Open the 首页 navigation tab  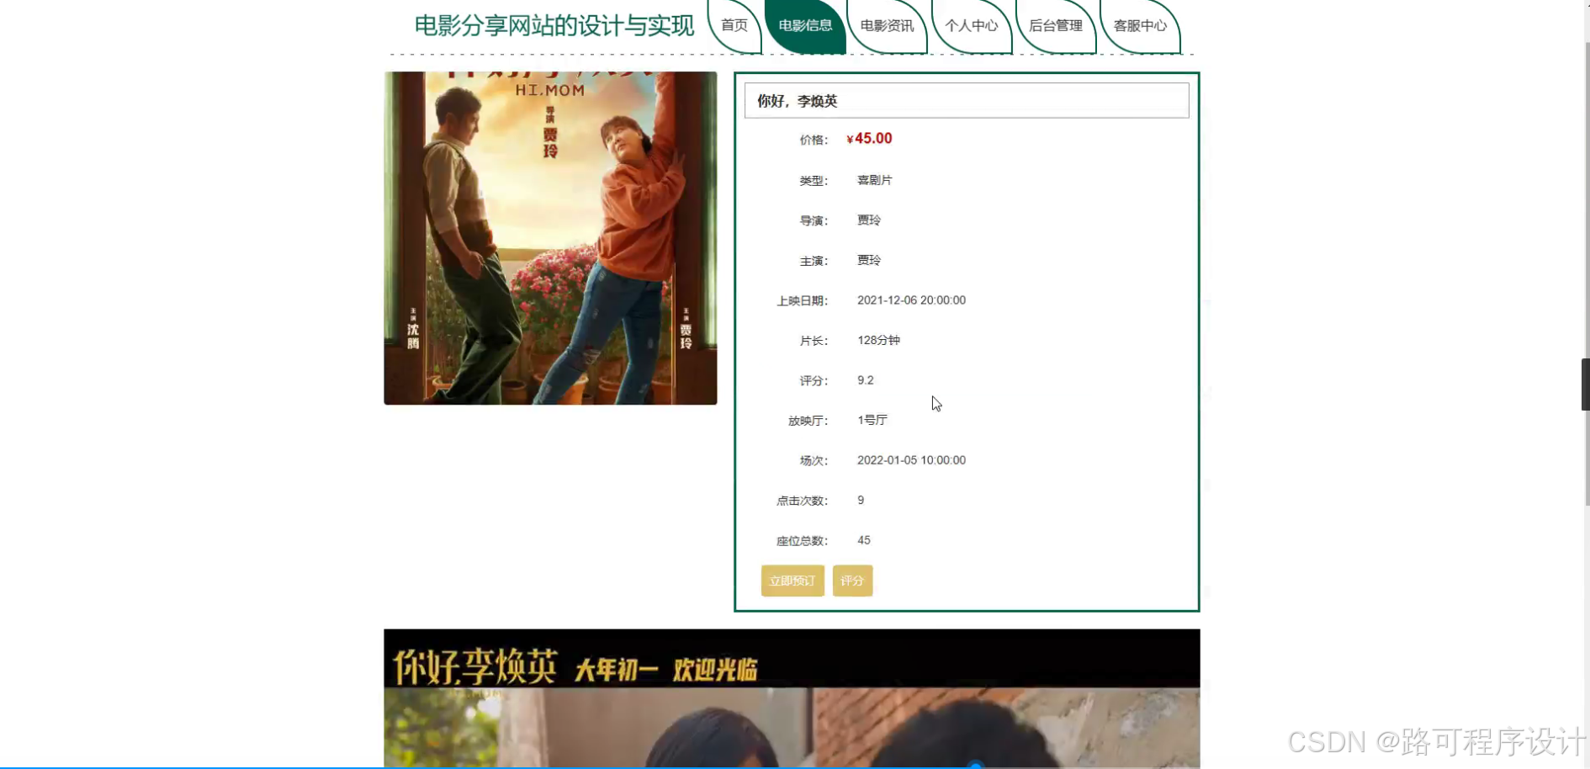click(x=734, y=26)
